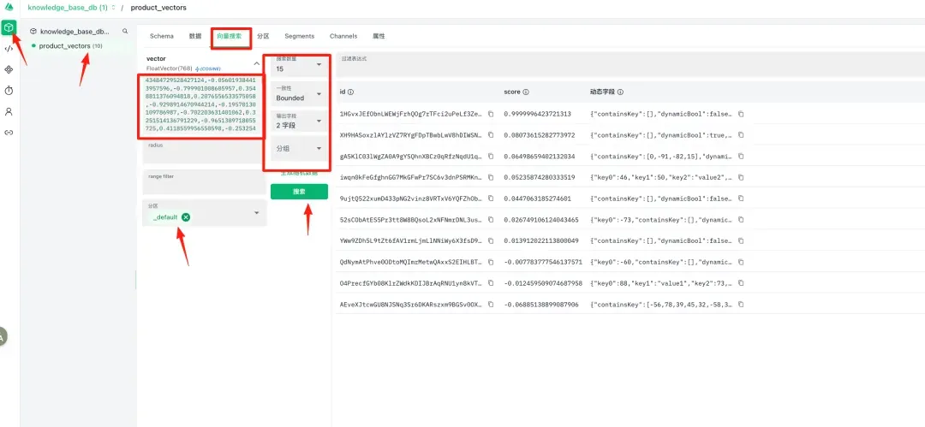Copy dynamic field of second result row

(741, 135)
